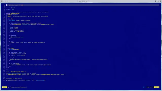Click the group_by(&:theme).transform_values line
162x91 pixels.
[x=29, y=59]
